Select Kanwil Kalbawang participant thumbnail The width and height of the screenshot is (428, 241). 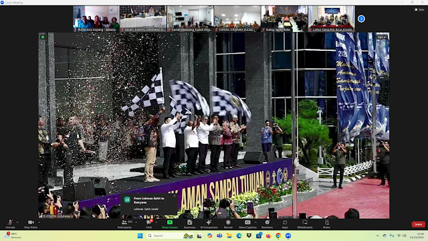pyautogui.click(x=190, y=19)
